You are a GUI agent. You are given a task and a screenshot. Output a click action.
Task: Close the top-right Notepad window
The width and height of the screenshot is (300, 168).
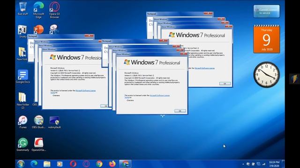click(x=208, y=14)
